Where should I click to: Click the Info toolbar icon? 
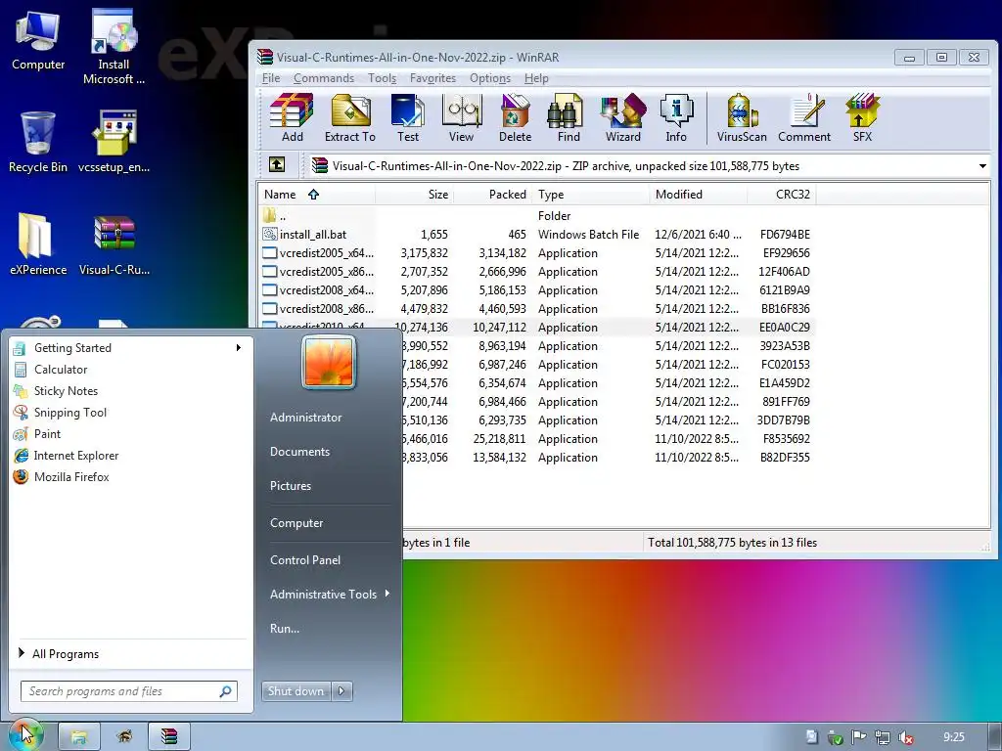(x=676, y=117)
